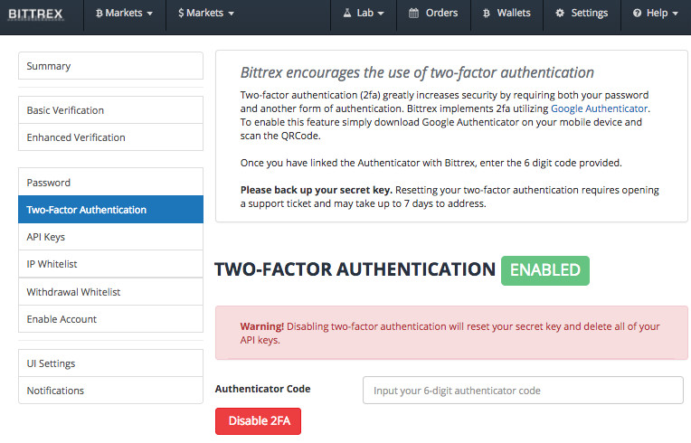Click the flask icon beside Lab
The height and width of the screenshot is (443, 691).
(x=347, y=14)
